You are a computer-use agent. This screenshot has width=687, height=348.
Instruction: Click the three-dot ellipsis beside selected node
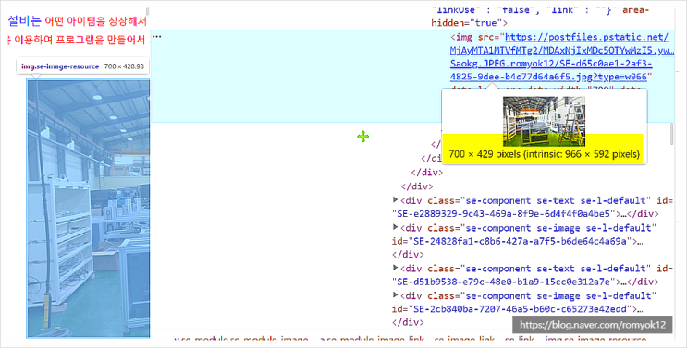(157, 37)
